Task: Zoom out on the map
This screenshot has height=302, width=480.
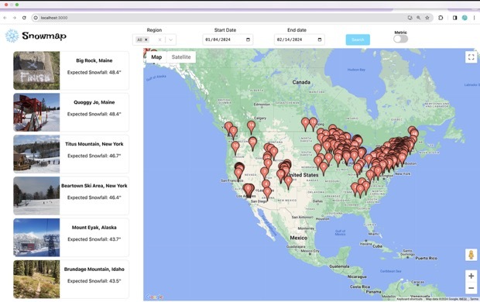Action: click(x=471, y=288)
